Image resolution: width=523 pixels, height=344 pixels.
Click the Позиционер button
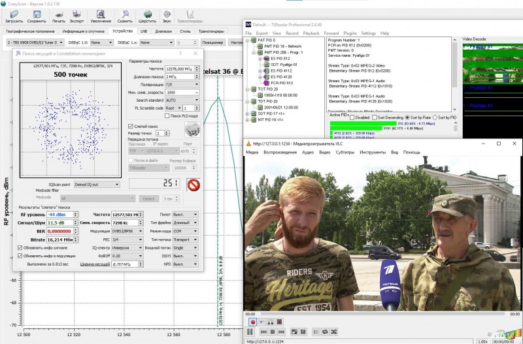[x=212, y=42]
